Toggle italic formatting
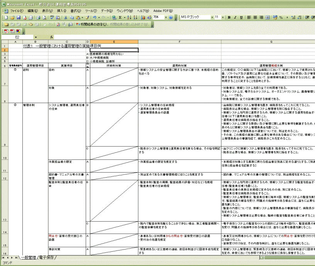Screen dimensions: 315x266 point(235,18)
